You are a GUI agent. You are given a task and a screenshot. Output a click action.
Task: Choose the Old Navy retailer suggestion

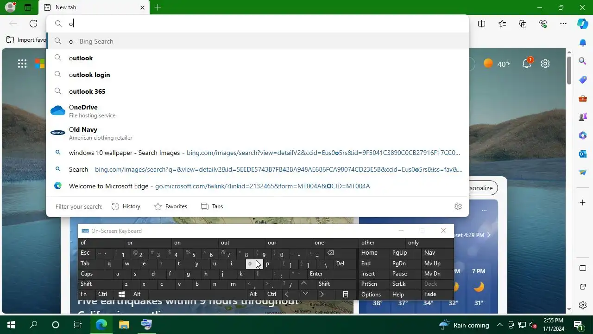[x=258, y=133]
